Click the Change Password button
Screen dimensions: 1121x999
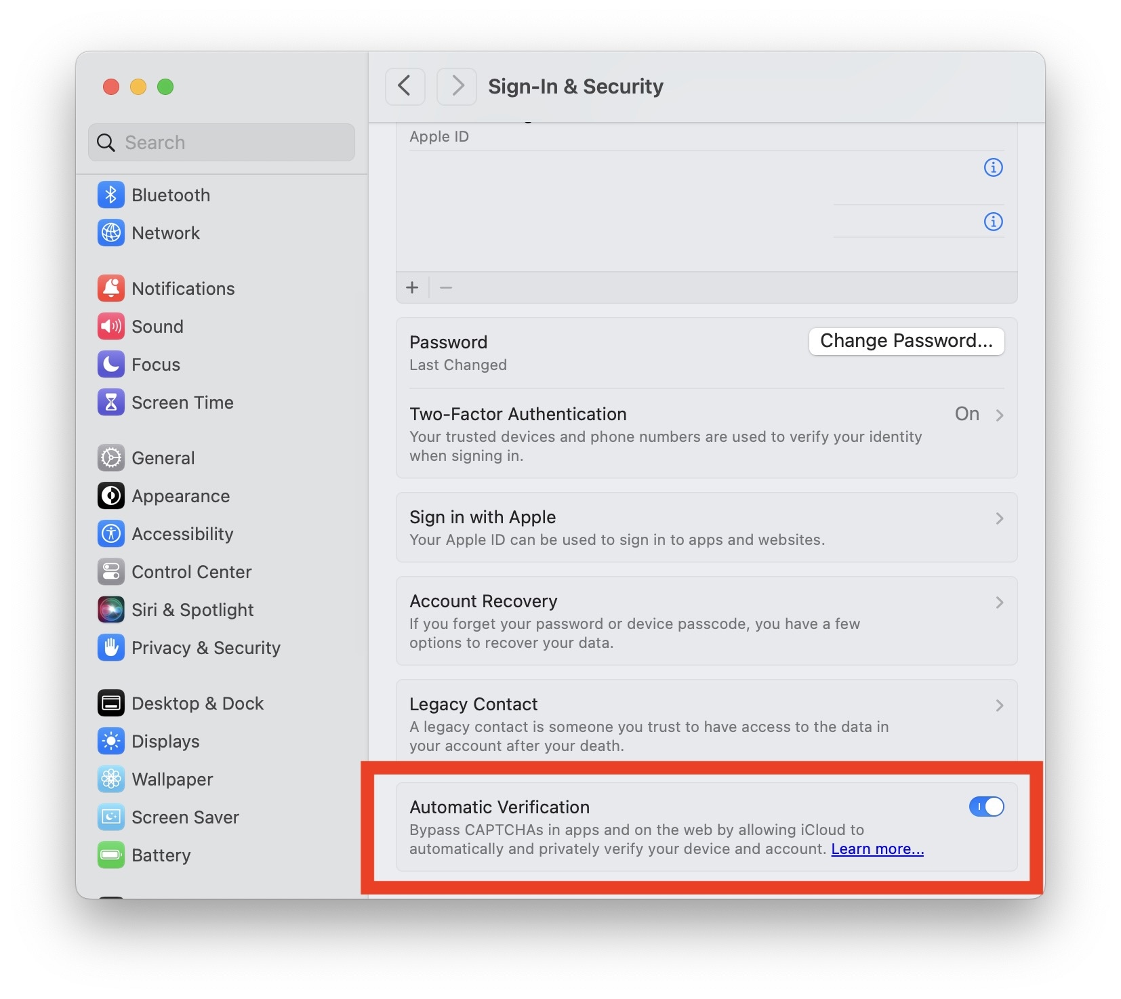point(906,341)
